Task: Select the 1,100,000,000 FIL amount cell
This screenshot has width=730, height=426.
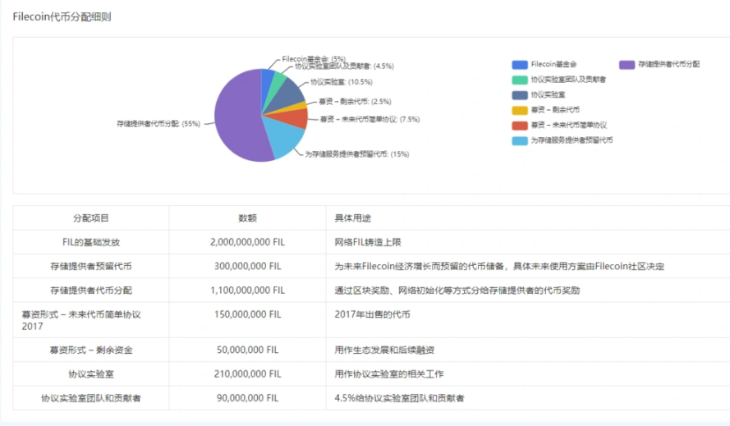Action: 247,291
